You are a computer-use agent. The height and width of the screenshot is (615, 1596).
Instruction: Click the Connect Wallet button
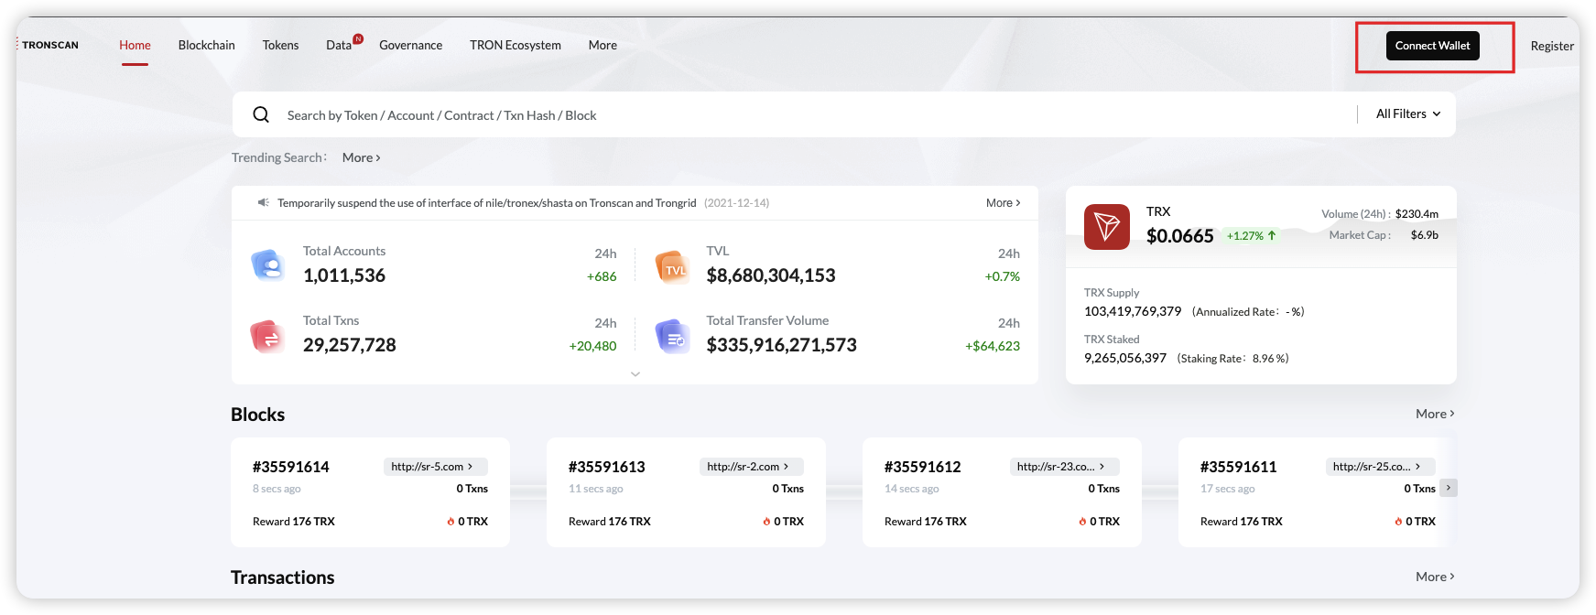click(x=1432, y=46)
